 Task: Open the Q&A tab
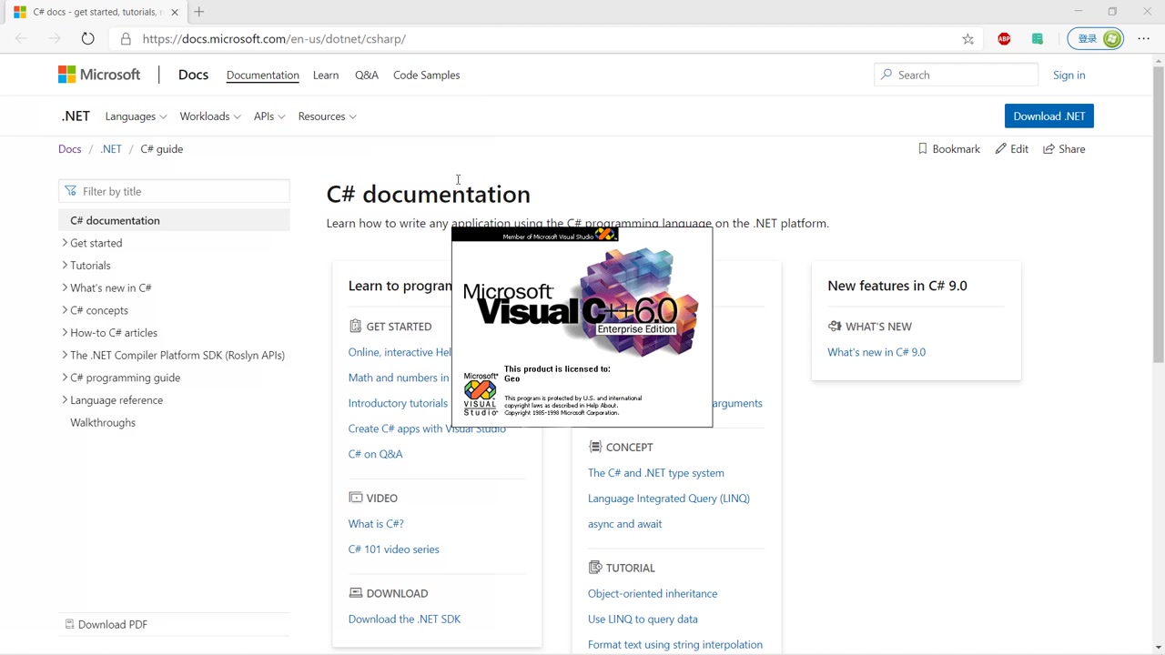click(x=366, y=75)
